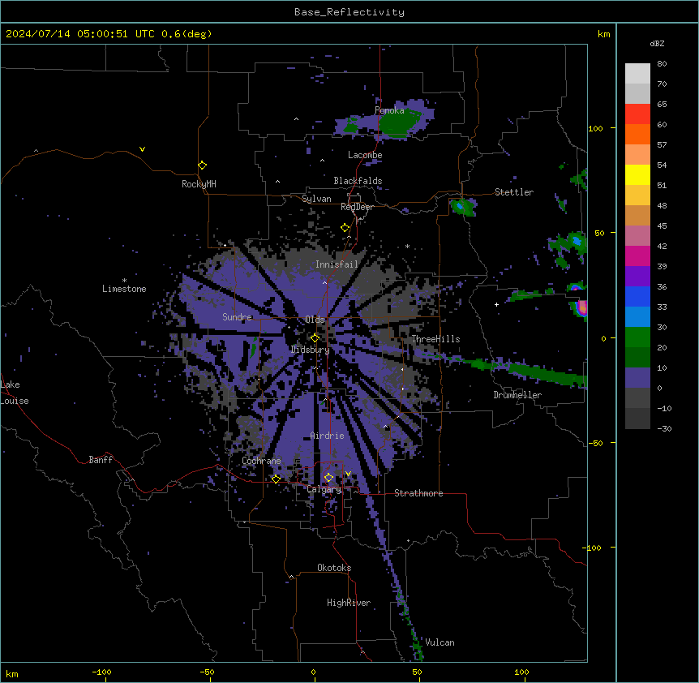Click the green echo cell southwest of Stettler
The width and height of the screenshot is (699, 683).
(463, 208)
